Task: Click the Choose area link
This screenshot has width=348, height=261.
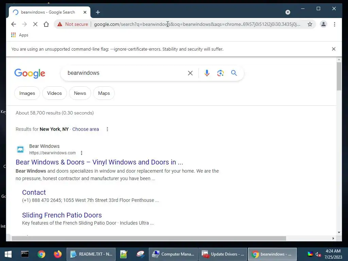Action: (85, 129)
